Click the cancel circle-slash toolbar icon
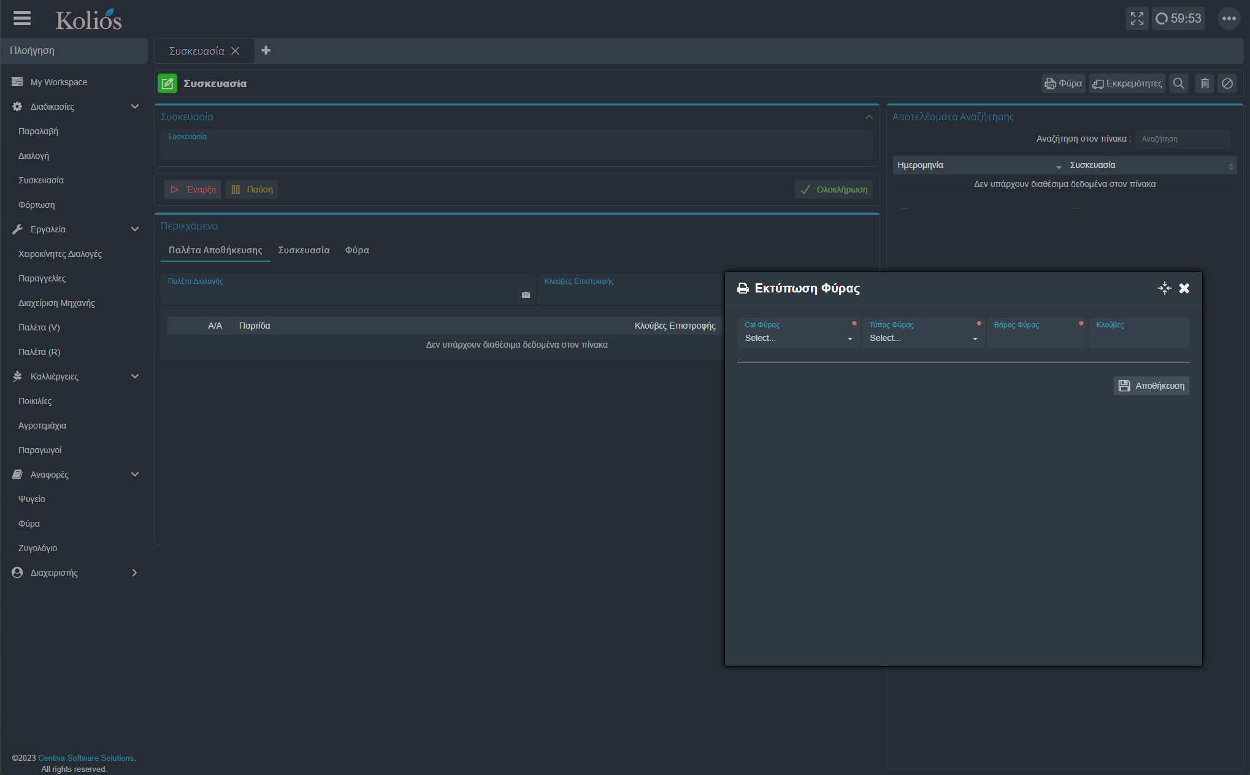The height and width of the screenshot is (775, 1250). (1227, 83)
